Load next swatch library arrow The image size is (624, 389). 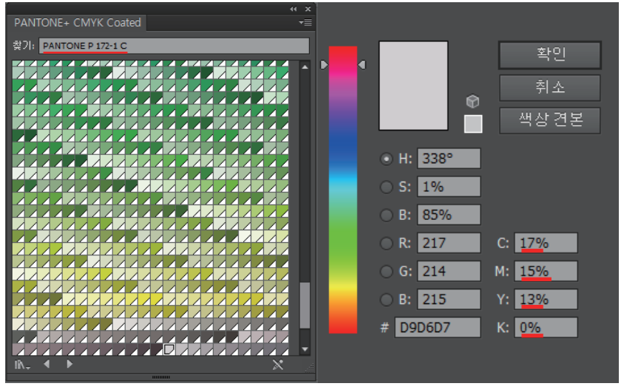69,364
